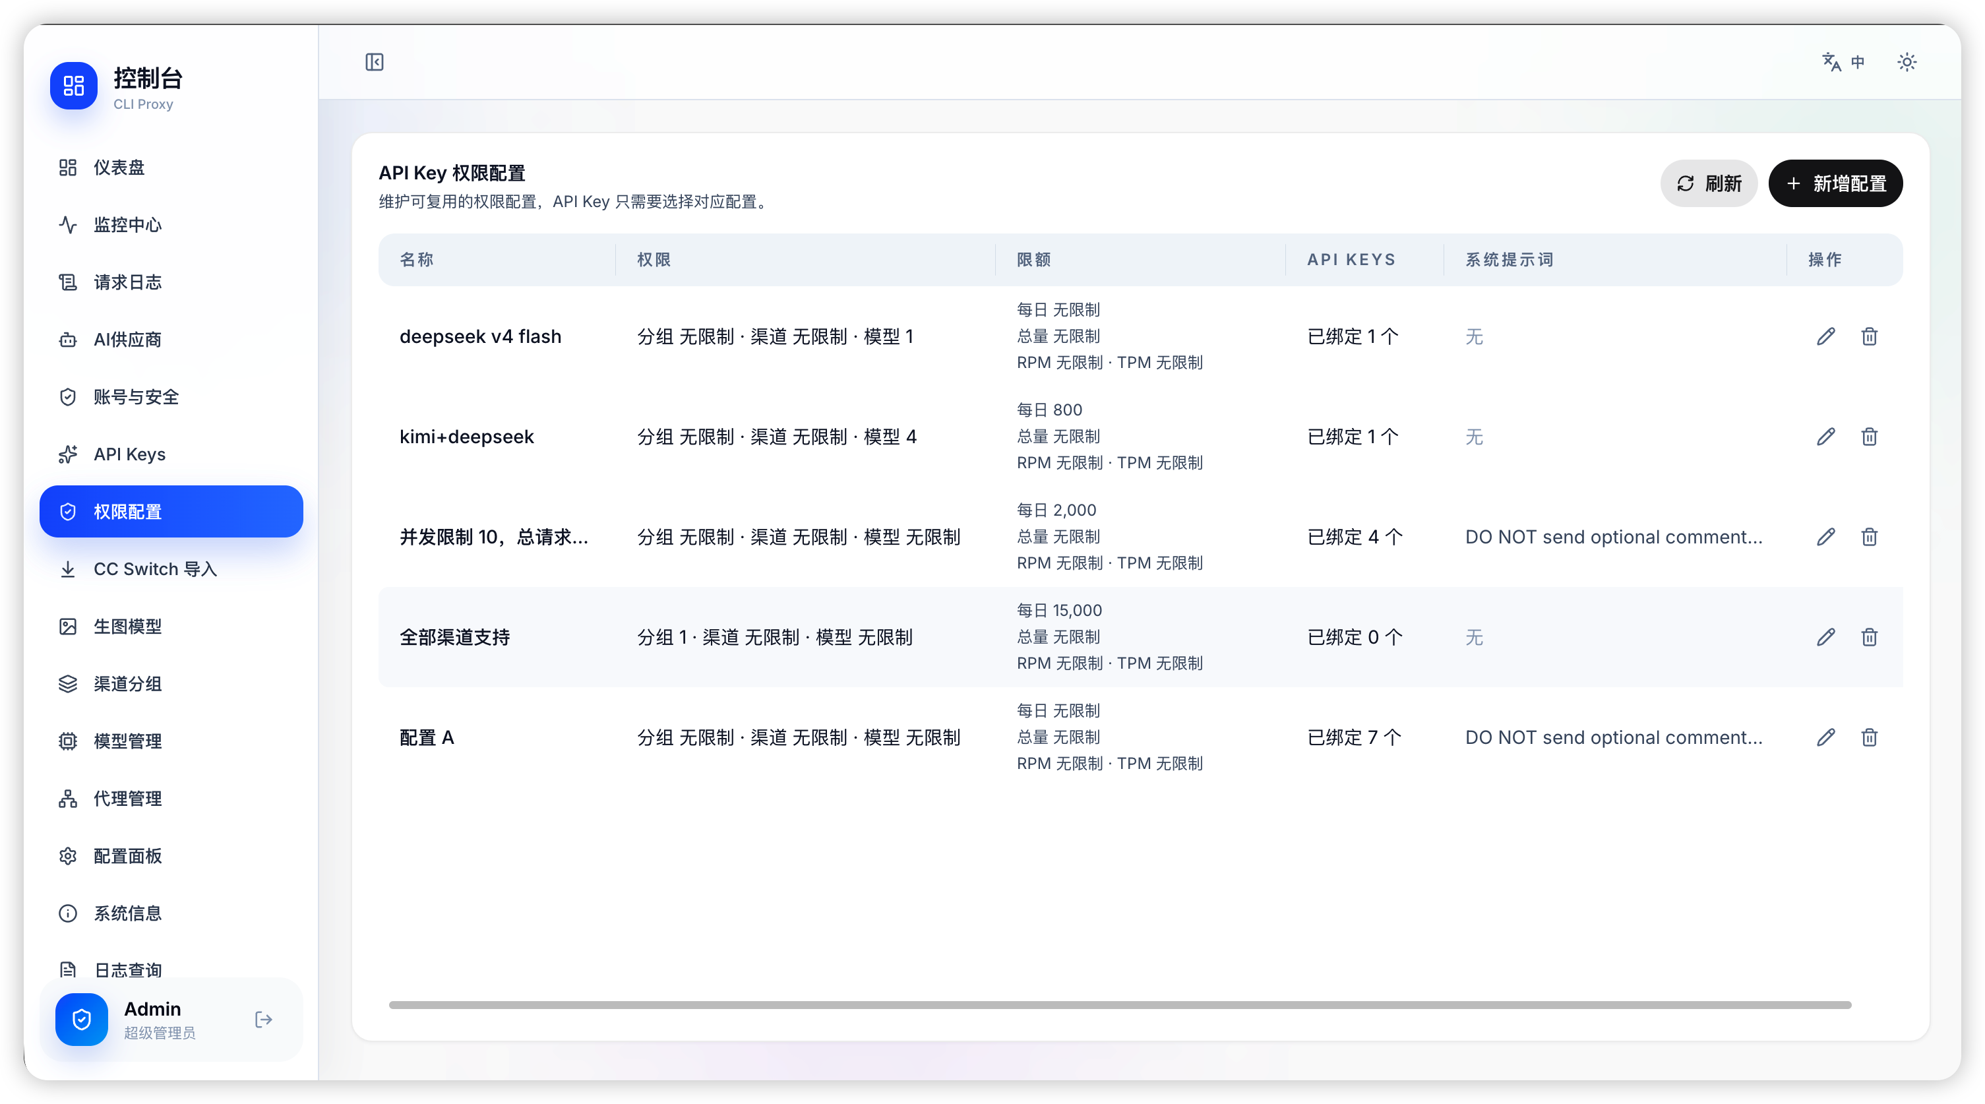Screen dimensions: 1985x1104
Task: Open 系统信息 page
Action: [x=171, y=913]
